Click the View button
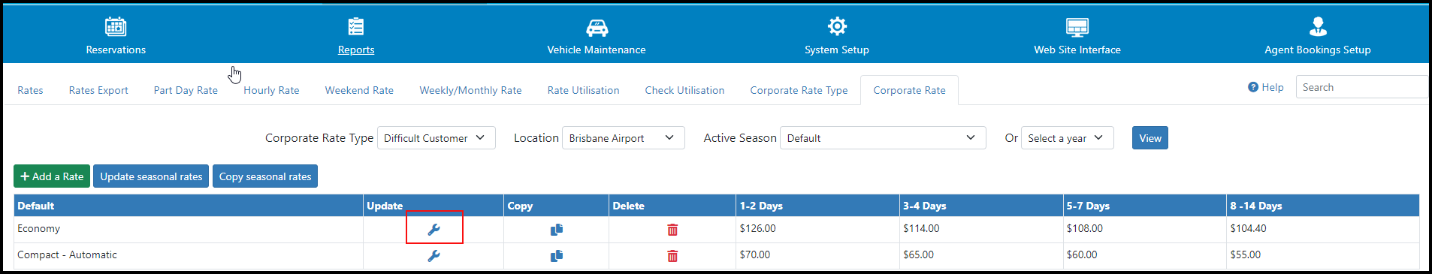This screenshot has height=274, width=1432. [1150, 138]
